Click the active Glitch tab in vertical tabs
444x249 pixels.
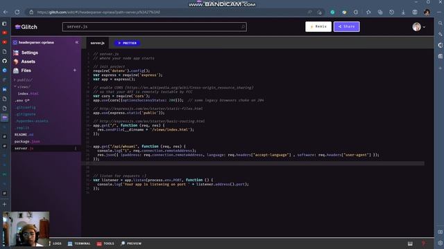click(x=5, y=118)
